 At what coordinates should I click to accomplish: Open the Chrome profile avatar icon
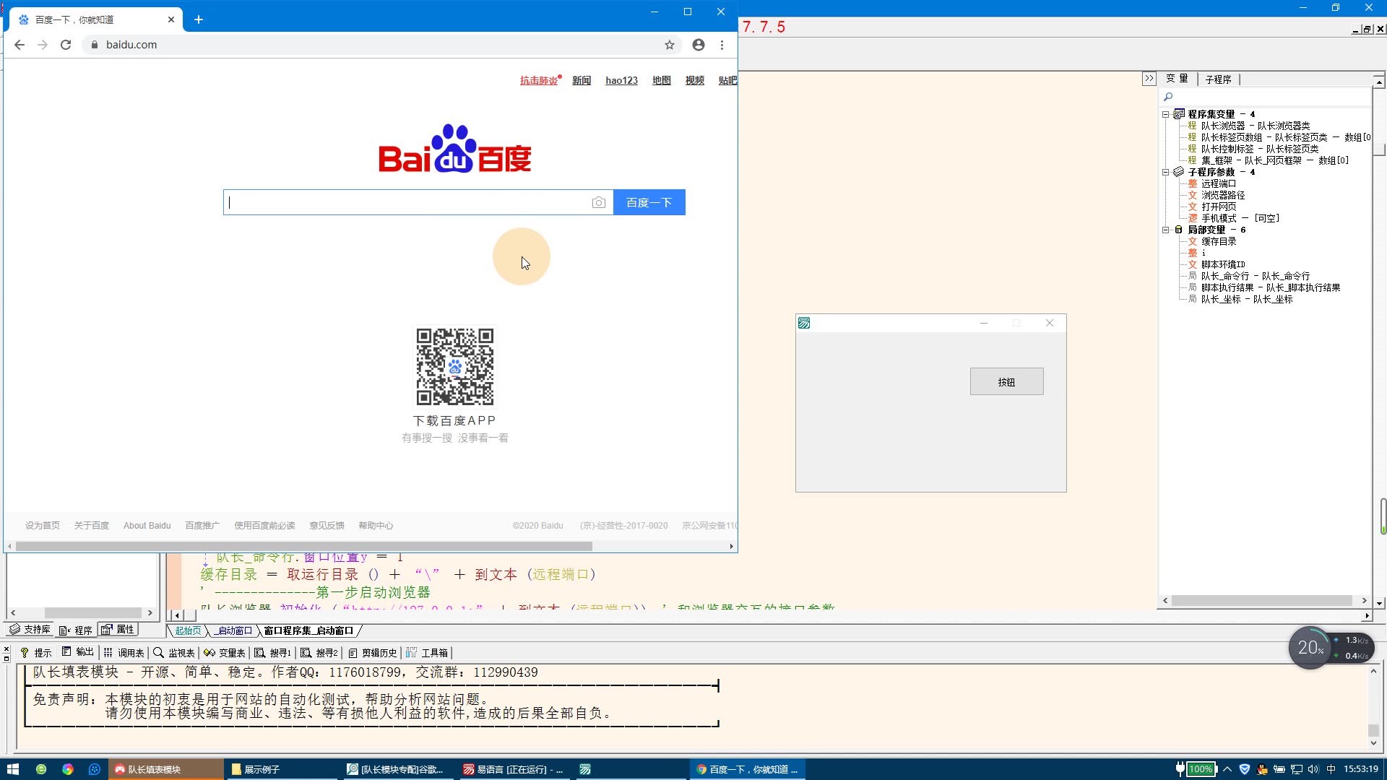tap(698, 45)
